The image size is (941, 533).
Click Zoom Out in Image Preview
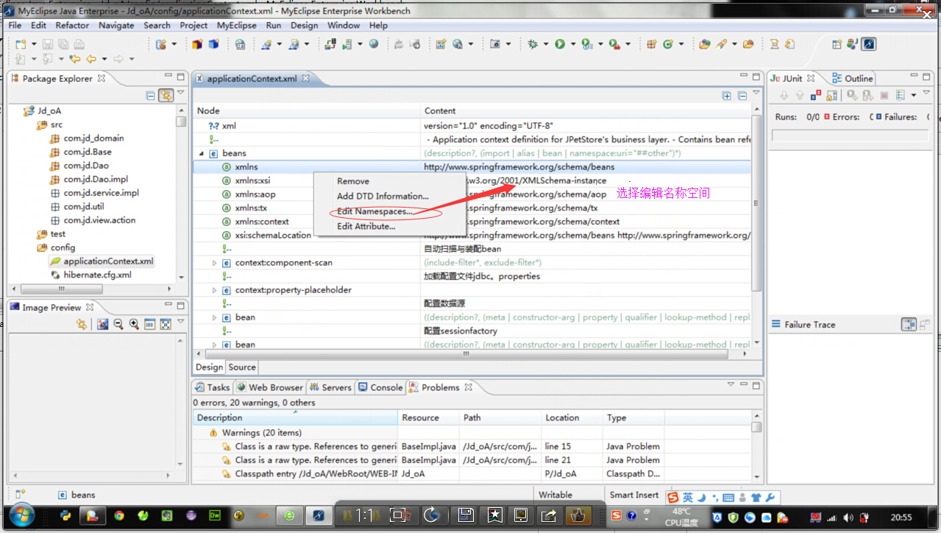point(118,324)
